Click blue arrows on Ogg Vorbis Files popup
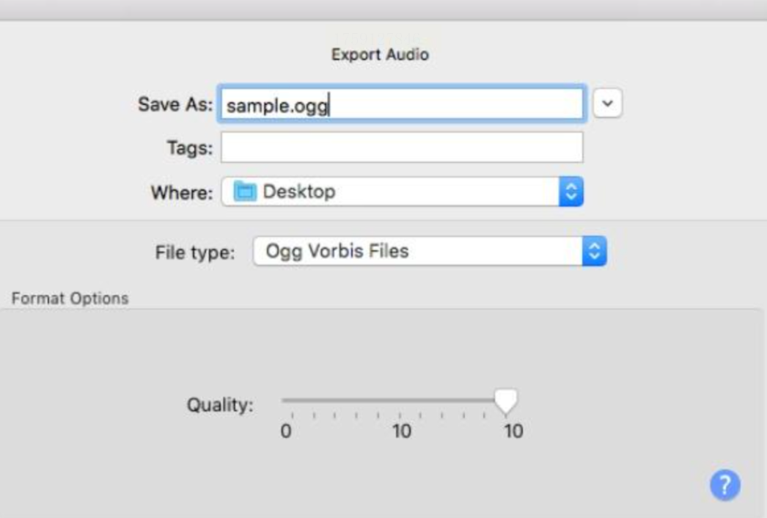 [594, 252]
